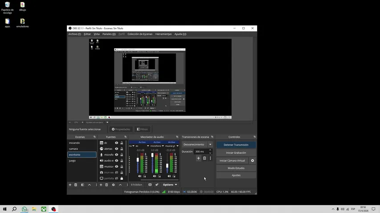
Task: Hide the audio source using its eye icon
Action: (x=117, y=161)
